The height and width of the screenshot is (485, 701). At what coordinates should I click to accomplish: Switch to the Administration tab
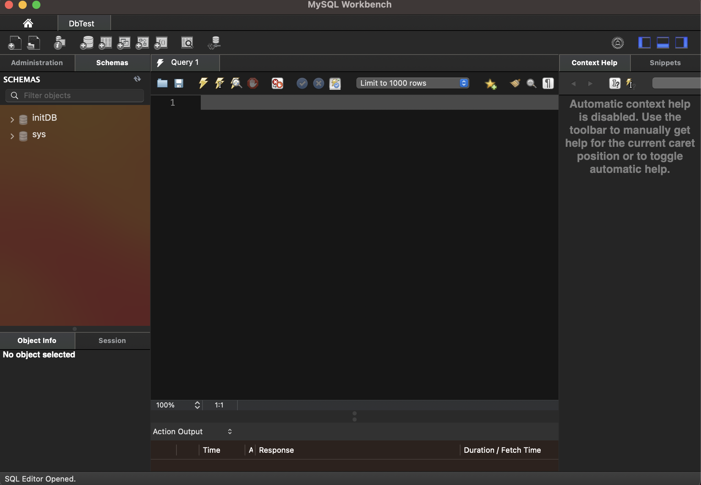tap(37, 63)
